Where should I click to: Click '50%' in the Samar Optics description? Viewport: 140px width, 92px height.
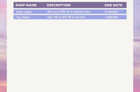point(62,12)
